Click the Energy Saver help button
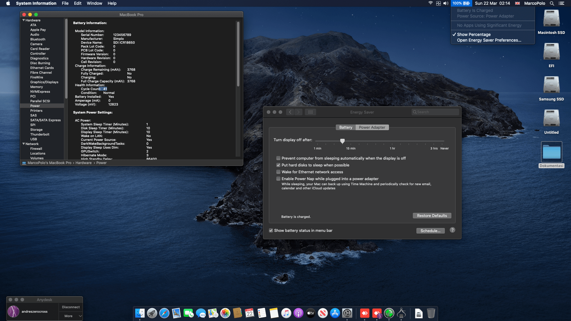The image size is (571, 321). coord(452,230)
